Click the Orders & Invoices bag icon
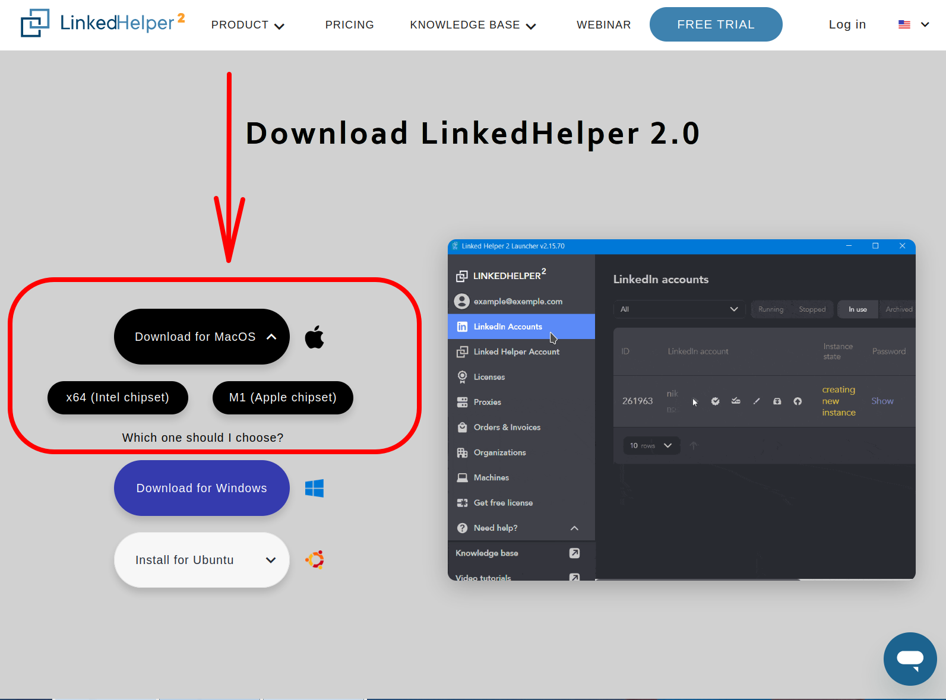 tap(462, 427)
